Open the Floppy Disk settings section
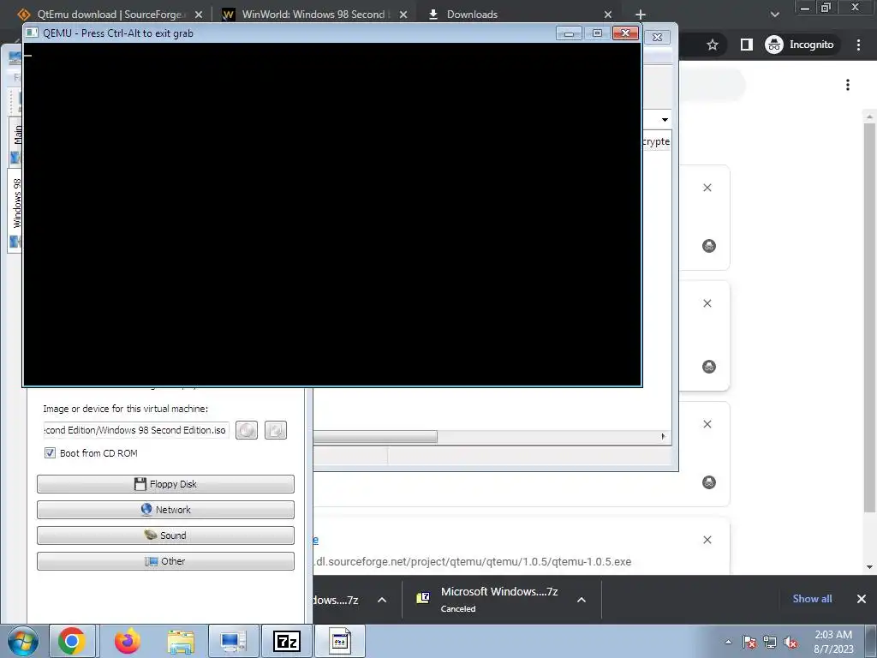The image size is (877, 658). 165,484
